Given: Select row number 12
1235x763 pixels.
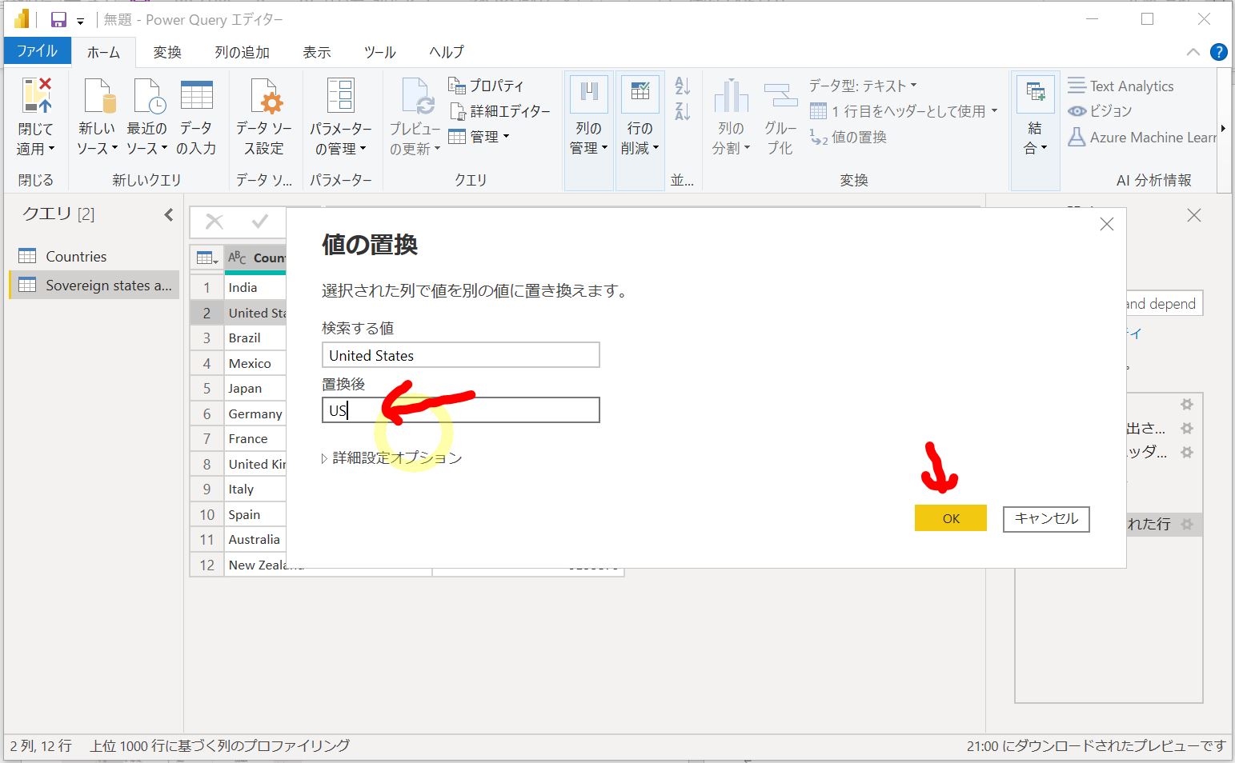Looking at the screenshot, I should click(x=207, y=565).
